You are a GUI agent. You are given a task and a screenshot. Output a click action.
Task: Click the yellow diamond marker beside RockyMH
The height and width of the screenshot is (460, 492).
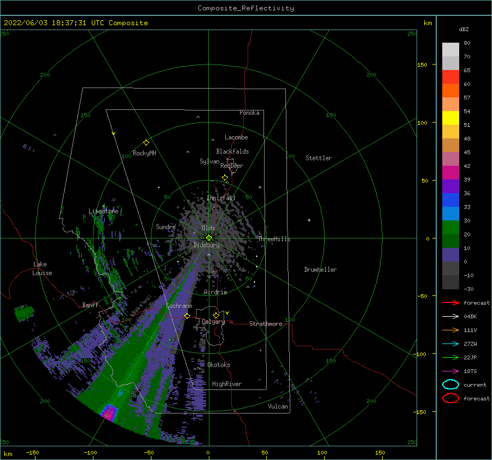tap(146, 143)
